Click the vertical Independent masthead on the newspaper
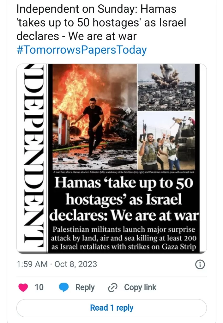Screen dimensions: 223x323 tap(35, 158)
